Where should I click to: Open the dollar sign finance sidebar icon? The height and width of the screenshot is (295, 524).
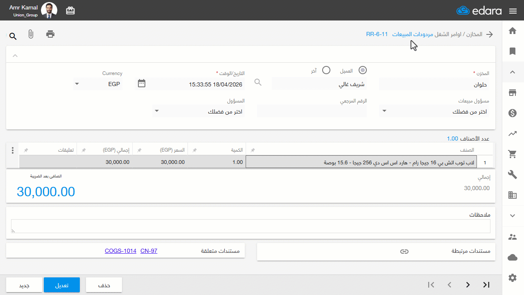click(512, 113)
